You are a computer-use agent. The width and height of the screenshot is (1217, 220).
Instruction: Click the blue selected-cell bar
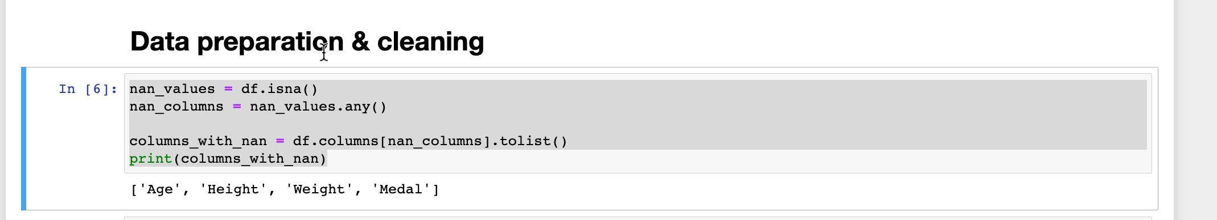24,138
